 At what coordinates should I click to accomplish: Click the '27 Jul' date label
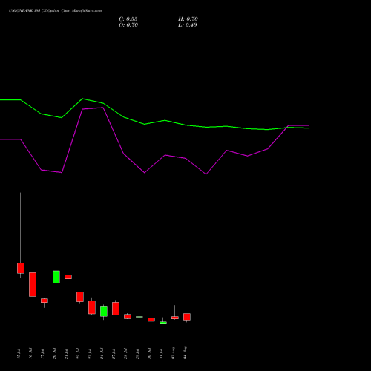(x=114, y=354)
